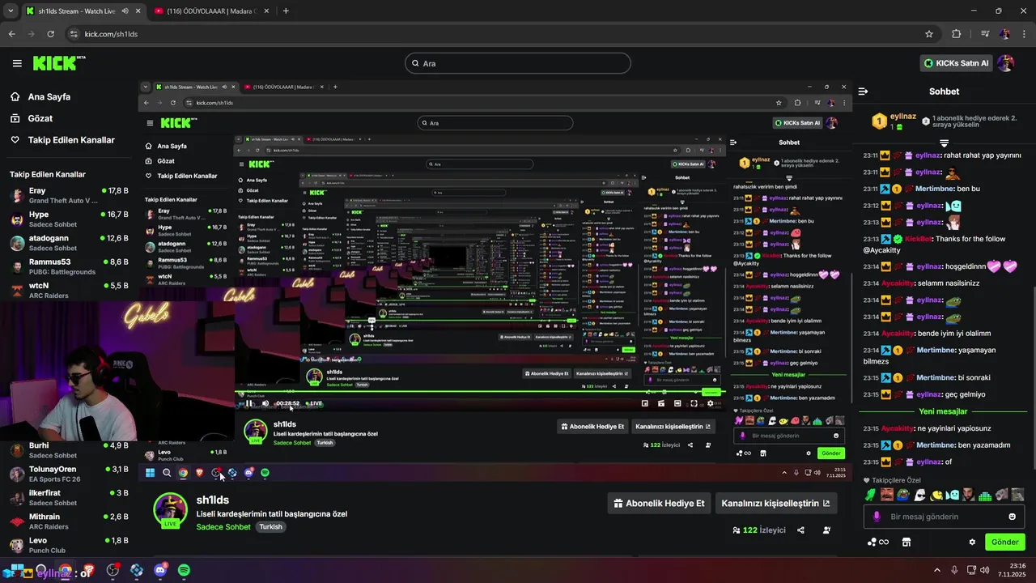The width and height of the screenshot is (1036, 583).
Task: Open Burhi channel in sidebar
Action: [69, 450]
